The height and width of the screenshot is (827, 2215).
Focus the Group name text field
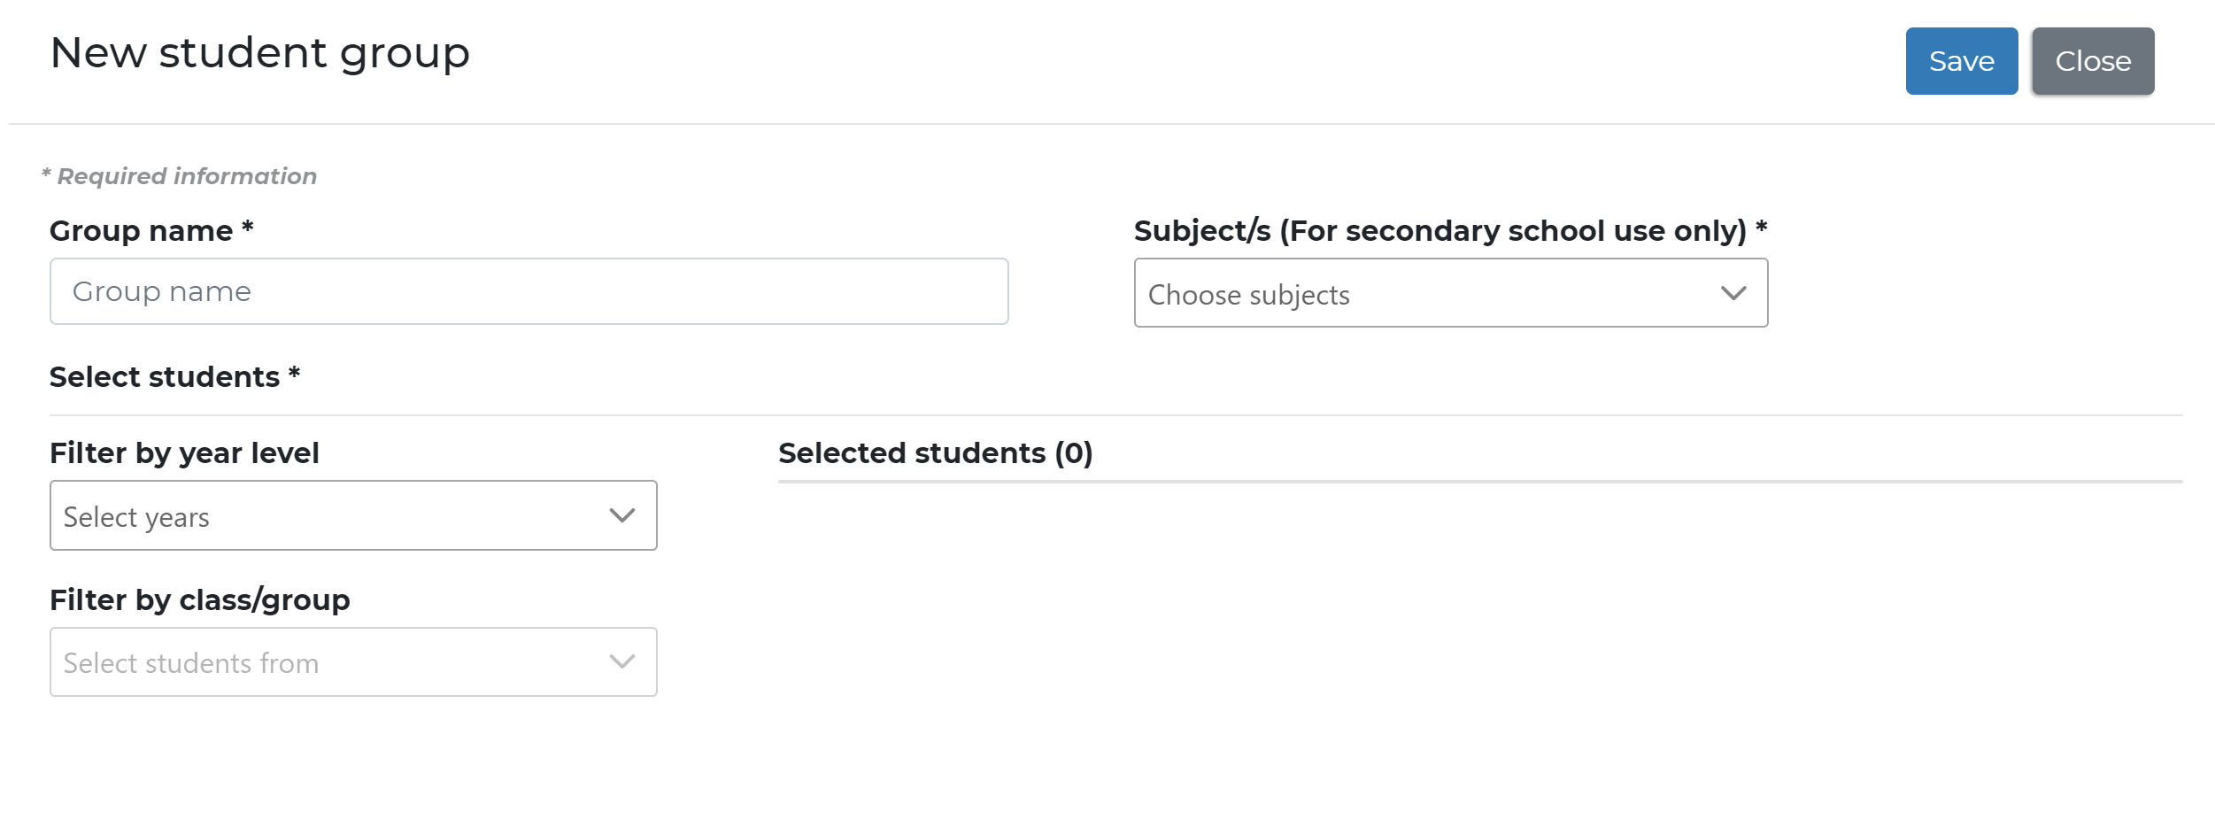(529, 291)
